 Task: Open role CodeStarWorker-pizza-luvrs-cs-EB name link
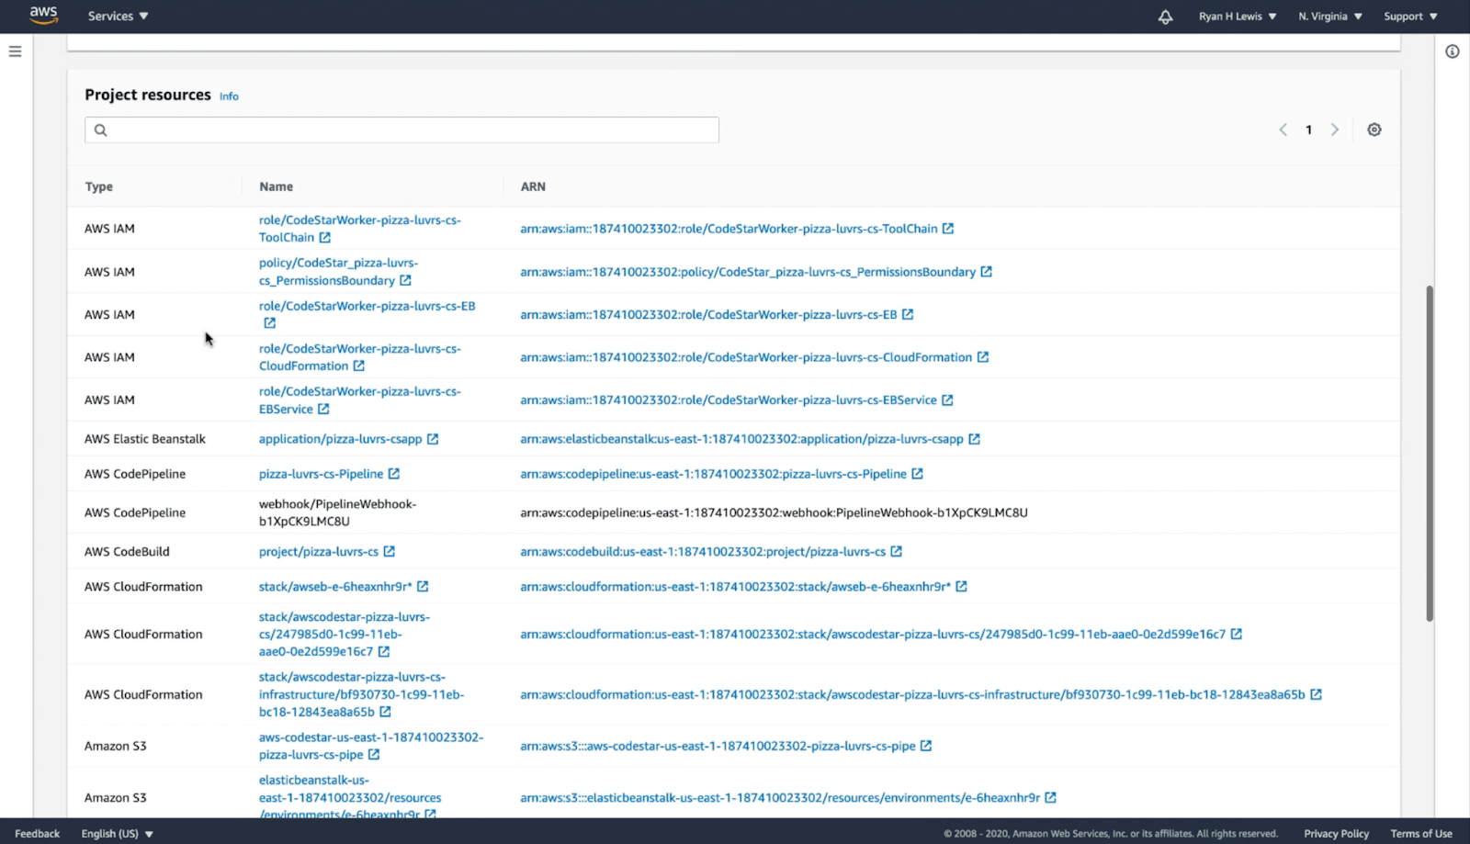[x=367, y=306]
